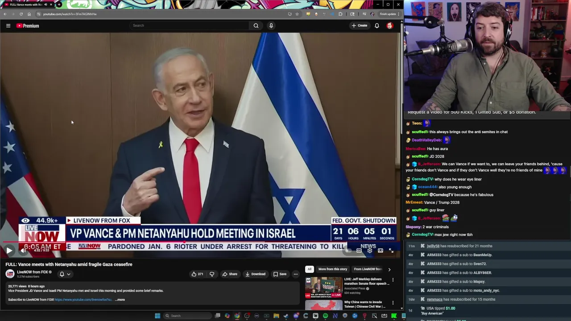This screenshot has height=321, width=571.
Task: Open the LiveNOW from FOX channel name
Action: [x=33, y=272]
